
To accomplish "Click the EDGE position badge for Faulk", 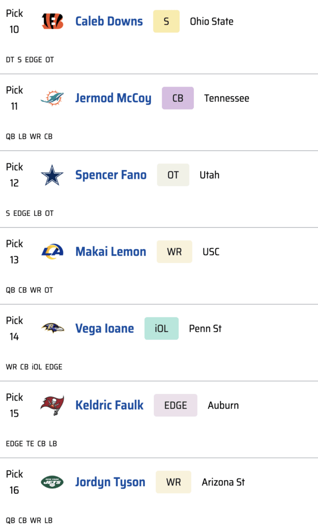I will tap(175, 405).
